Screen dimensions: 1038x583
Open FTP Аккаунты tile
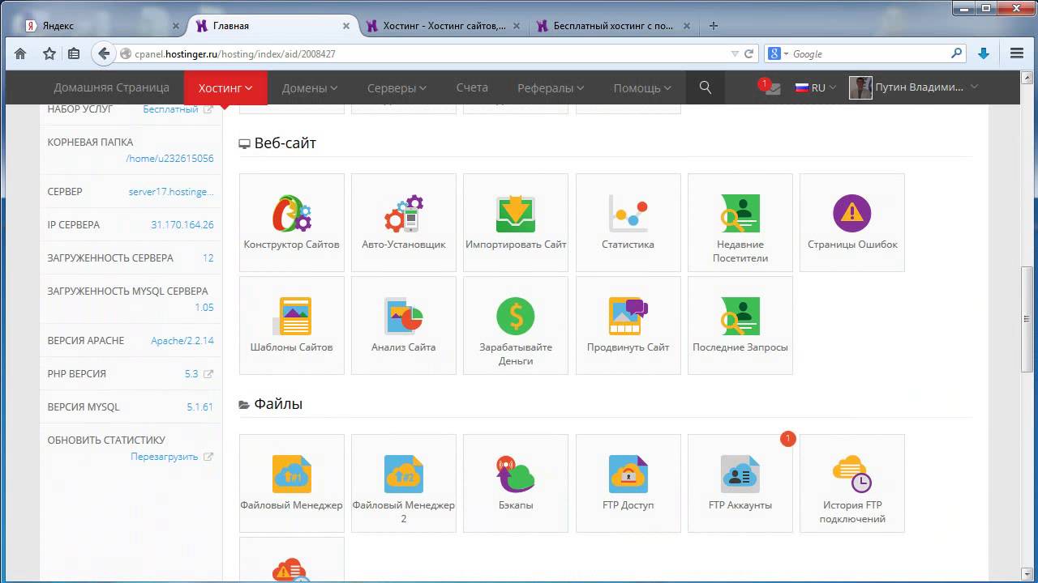tap(740, 483)
